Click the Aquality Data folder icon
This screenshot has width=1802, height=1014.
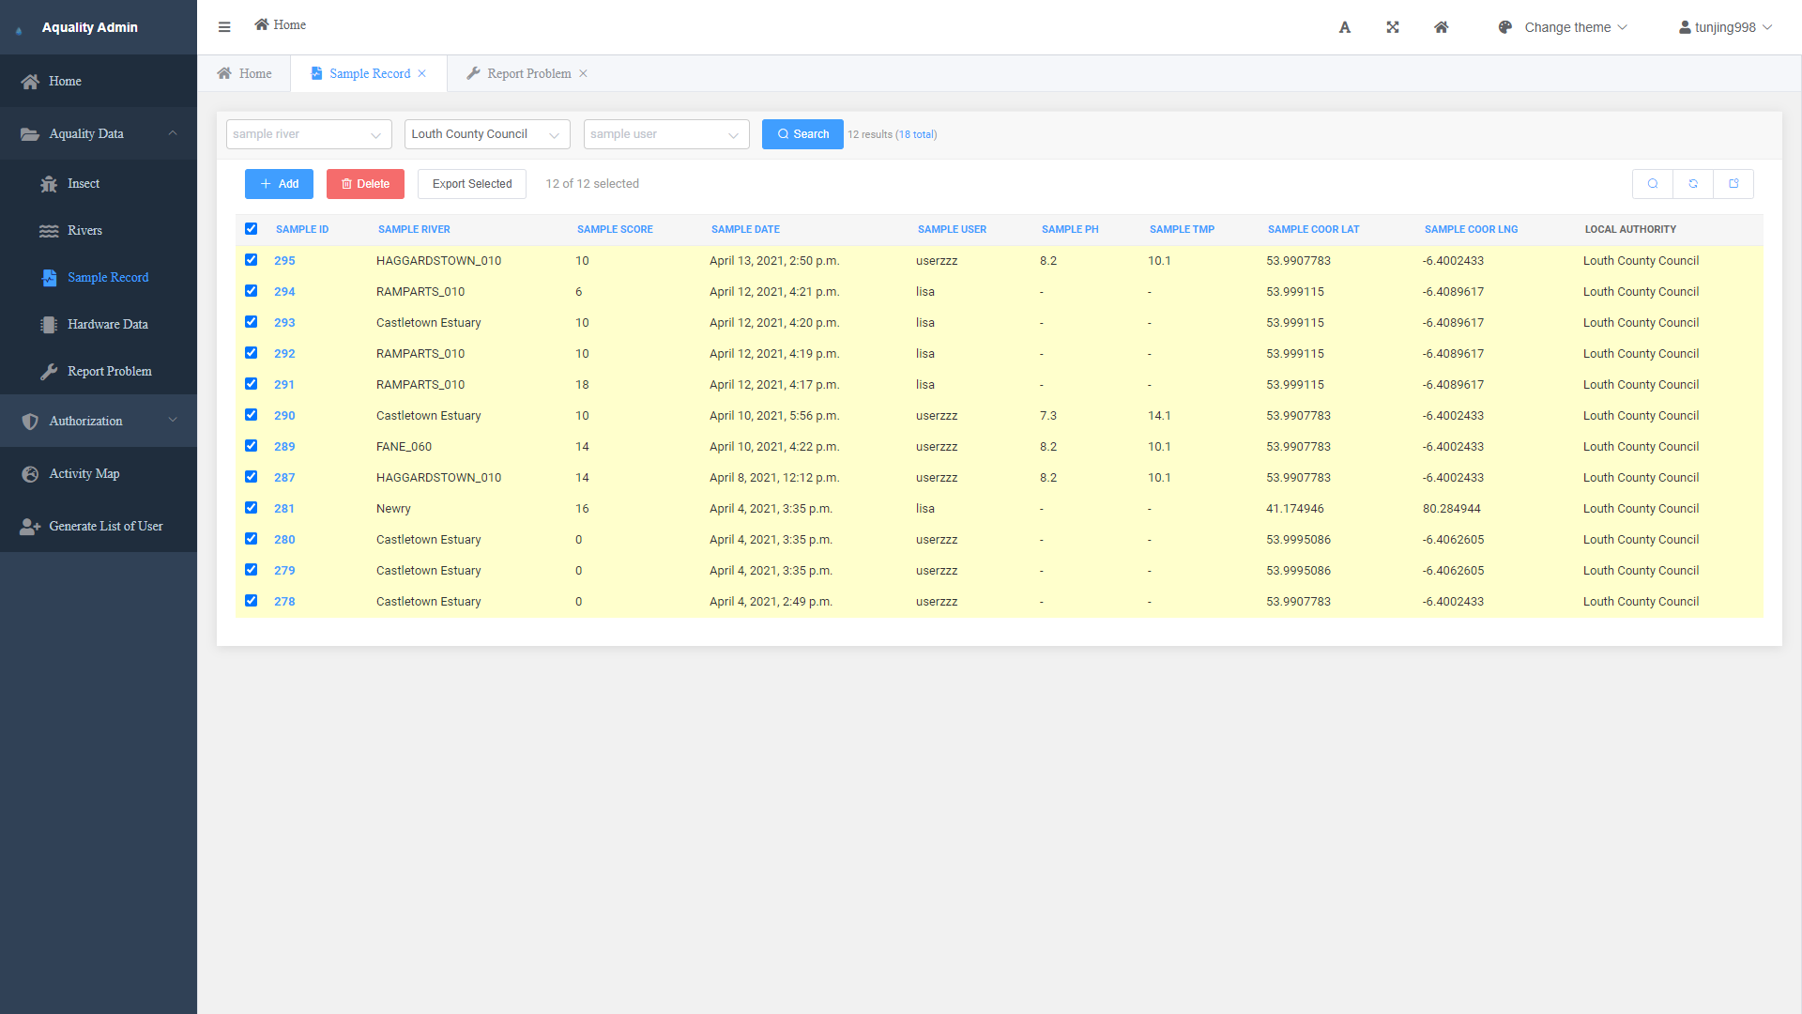pos(30,134)
